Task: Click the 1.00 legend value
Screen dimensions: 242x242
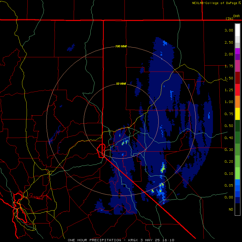Action: (x=229, y=102)
